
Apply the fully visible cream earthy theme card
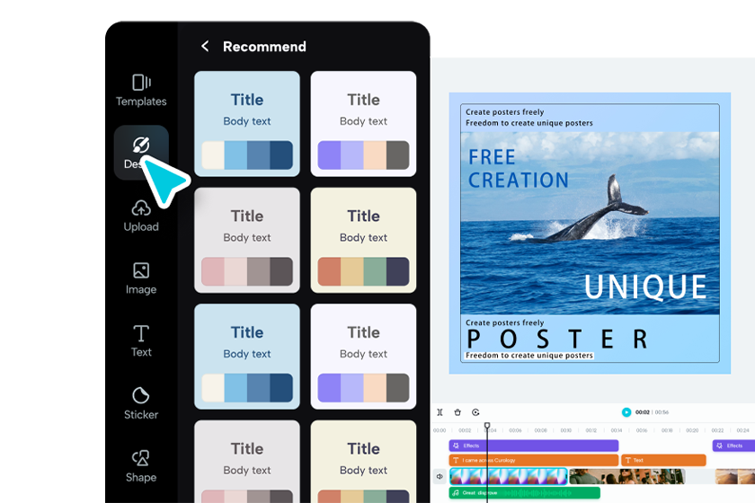coord(363,240)
